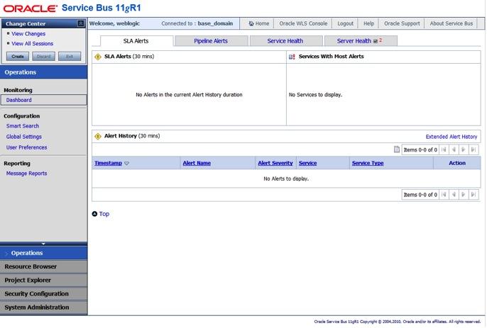
Task: Collapse the Change Center panel
Action: pos(81,23)
